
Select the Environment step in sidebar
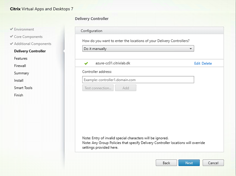pos(24,29)
